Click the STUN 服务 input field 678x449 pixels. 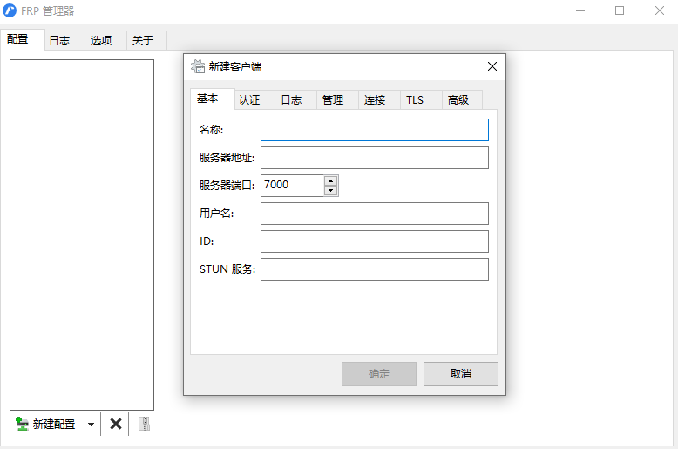(375, 269)
